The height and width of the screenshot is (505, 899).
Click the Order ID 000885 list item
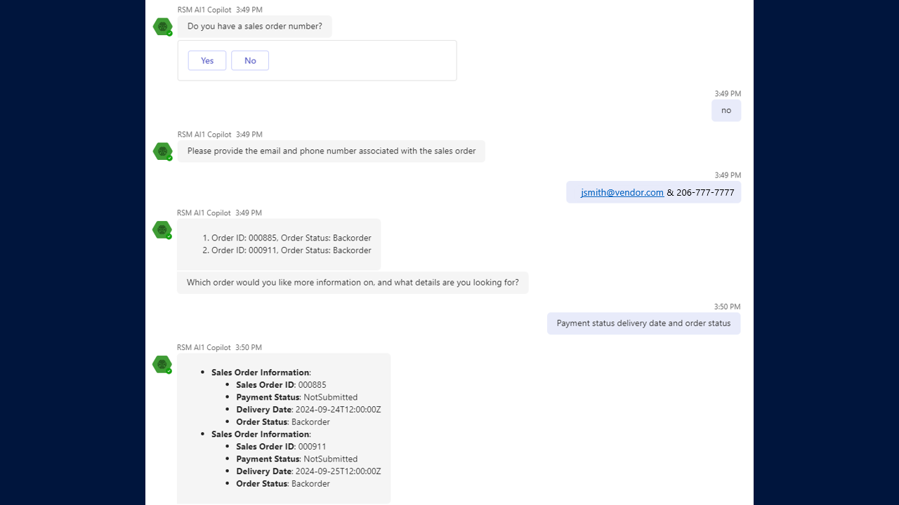(291, 238)
